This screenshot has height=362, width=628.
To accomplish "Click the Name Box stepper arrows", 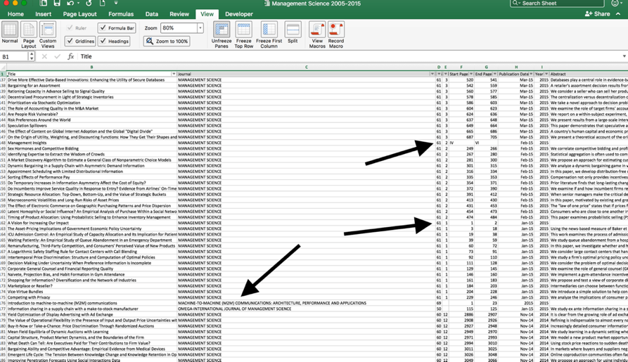I will [x=32, y=56].
